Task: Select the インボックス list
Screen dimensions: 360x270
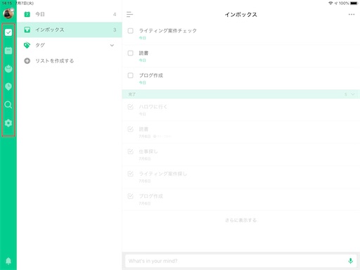Action: 70,30
